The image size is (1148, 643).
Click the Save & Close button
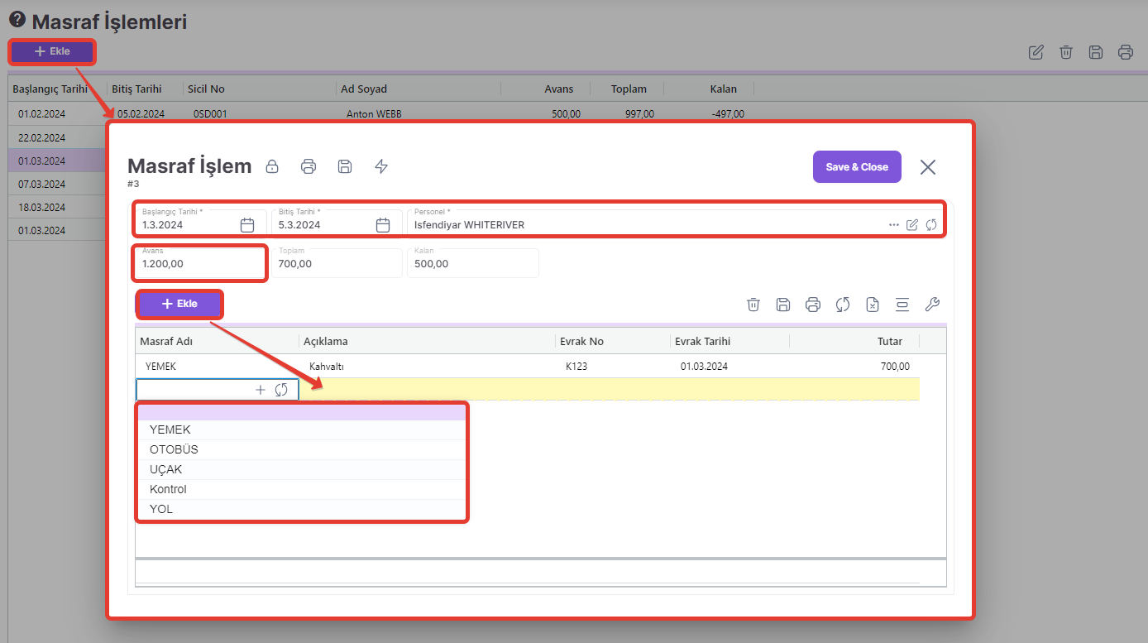(x=856, y=167)
